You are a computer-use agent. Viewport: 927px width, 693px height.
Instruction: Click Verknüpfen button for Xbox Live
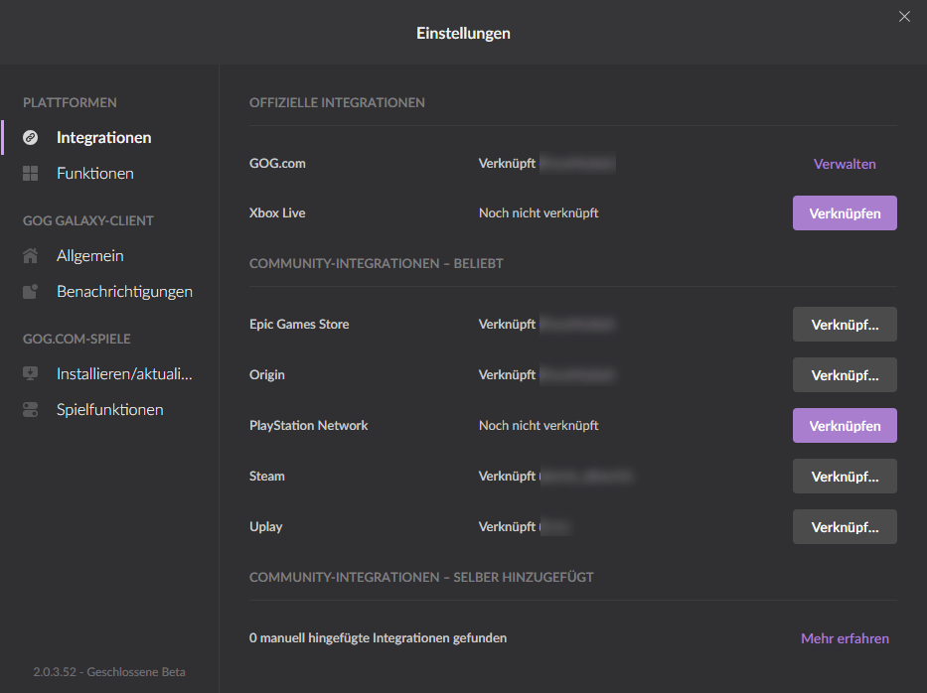coord(845,213)
